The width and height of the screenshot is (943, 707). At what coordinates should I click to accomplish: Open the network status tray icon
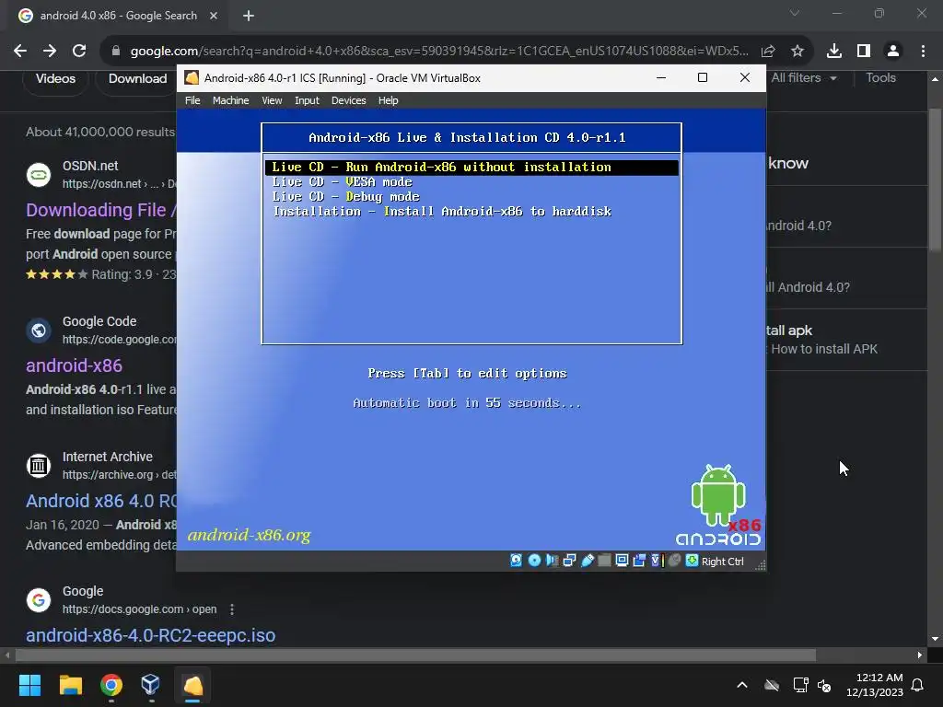click(x=800, y=685)
